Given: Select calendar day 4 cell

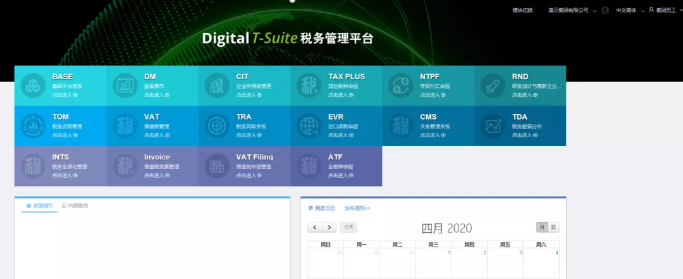Looking at the screenshot, I should [541, 263].
